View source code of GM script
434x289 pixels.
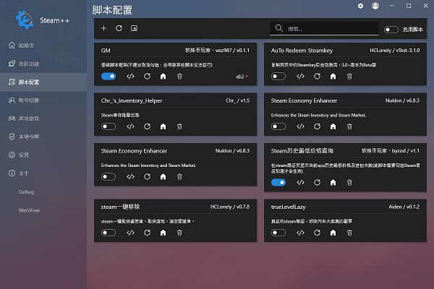click(x=130, y=77)
